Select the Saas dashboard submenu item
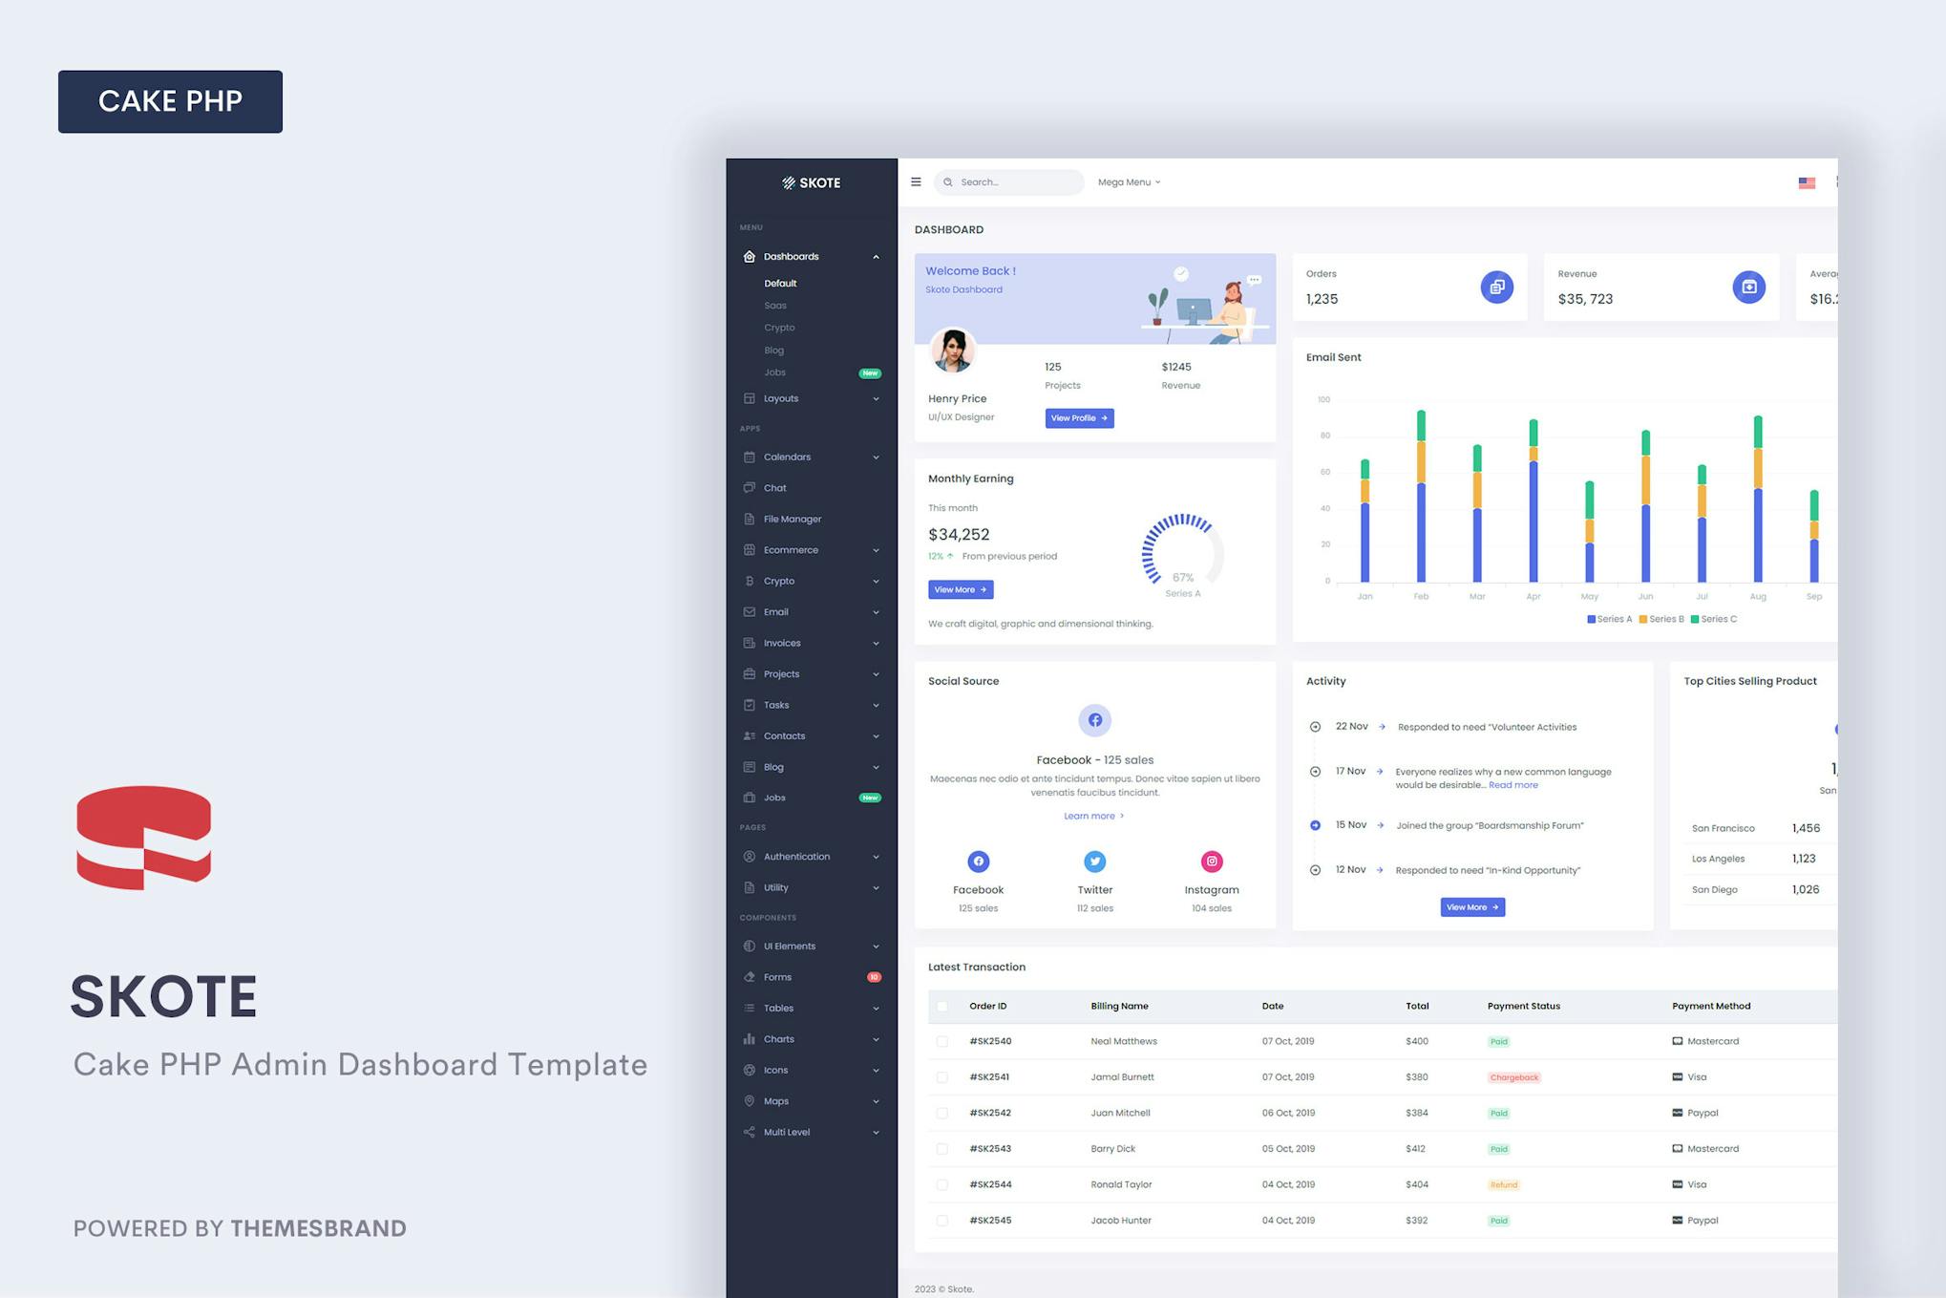This screenshot has height=1298, width=1946. click(775, 306)
